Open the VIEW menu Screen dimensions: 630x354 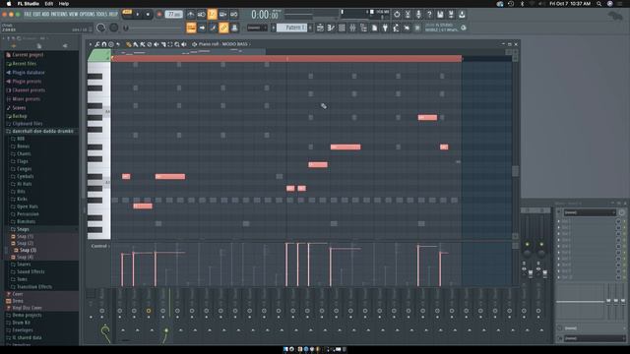click(x=73, y=14)
